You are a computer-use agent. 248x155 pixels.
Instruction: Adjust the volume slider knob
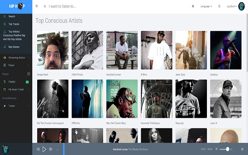pyautogui.click(x=227, y=149)
